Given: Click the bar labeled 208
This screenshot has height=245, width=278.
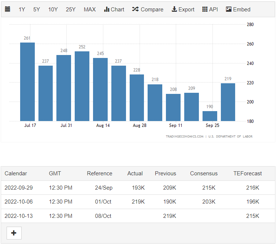Looking at the screenshot, I should click(173, 107).
